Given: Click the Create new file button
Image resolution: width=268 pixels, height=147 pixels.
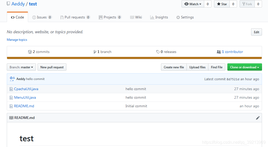Looking at the screenshot, I should click(x=174, y=67).
